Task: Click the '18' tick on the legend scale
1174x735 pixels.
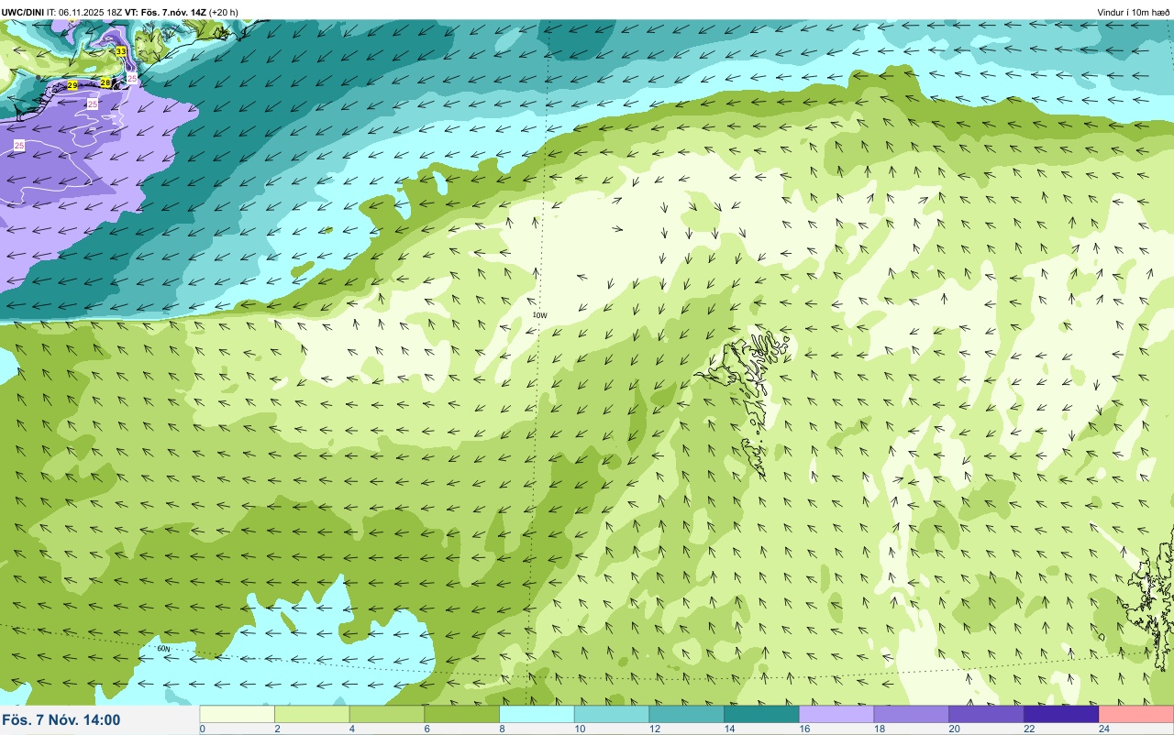Action: click(878, 729)
